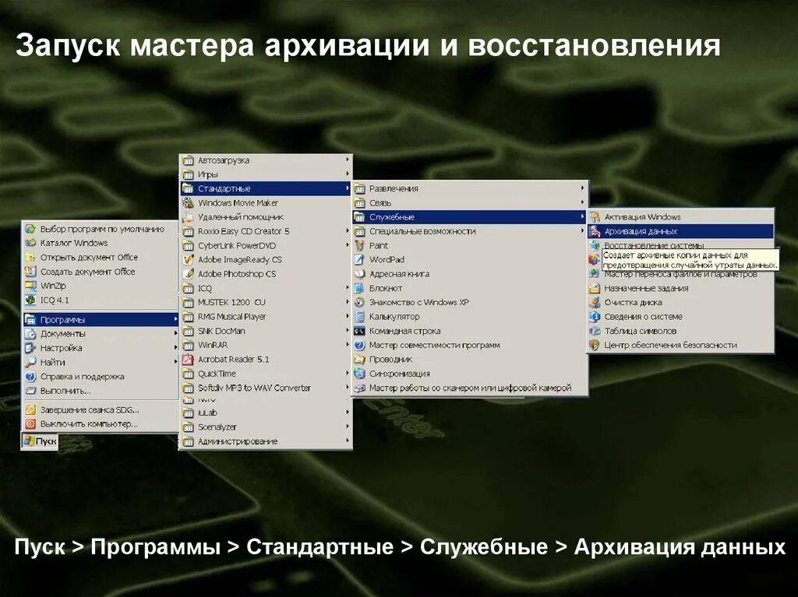Screen dimensions: 798x597
Task: Click the ICQ 4.1 flower icon
Action: pyautogui.click(x=30, y=300)
